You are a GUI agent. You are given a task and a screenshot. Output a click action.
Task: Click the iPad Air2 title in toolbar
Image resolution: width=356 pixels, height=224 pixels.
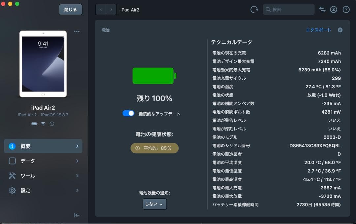coord(130,10)
